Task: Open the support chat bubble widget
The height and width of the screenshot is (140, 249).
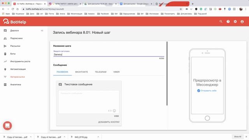Action: click(7, 126)
